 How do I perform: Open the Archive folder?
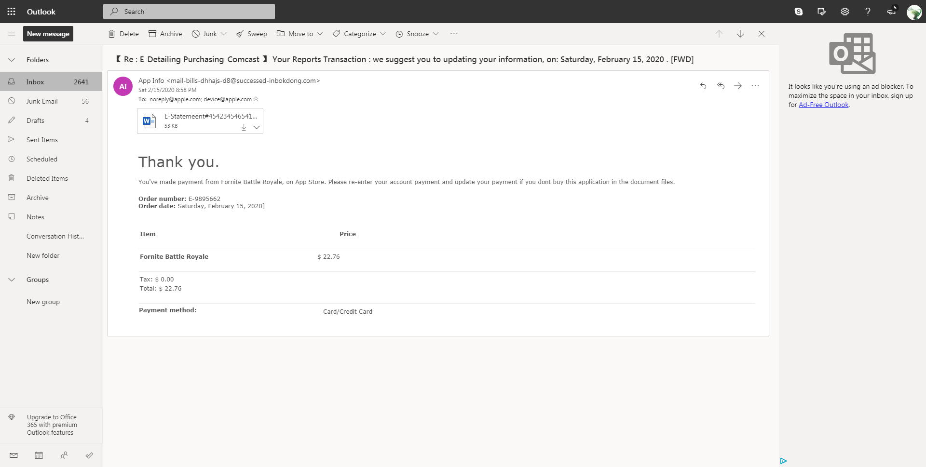point(51,198)
